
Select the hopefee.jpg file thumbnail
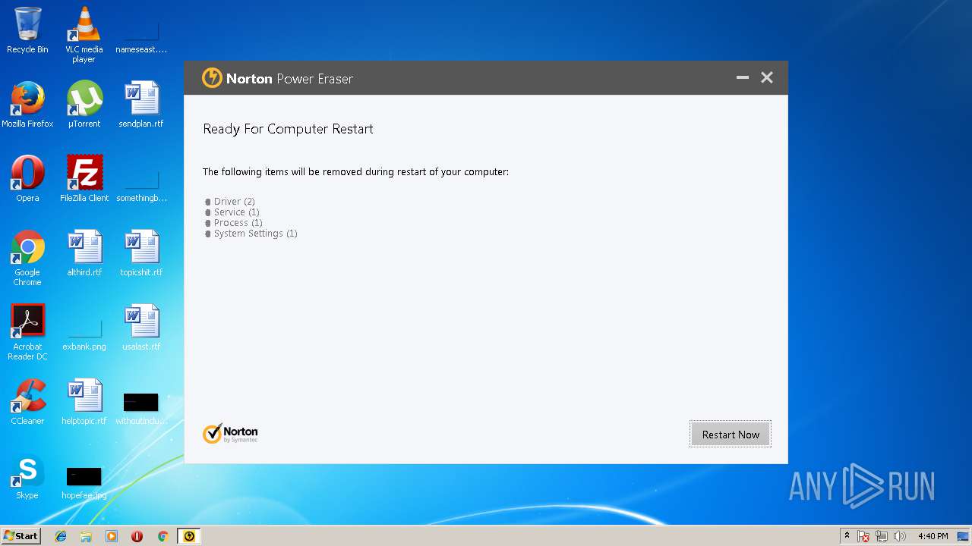click(84, 482)
